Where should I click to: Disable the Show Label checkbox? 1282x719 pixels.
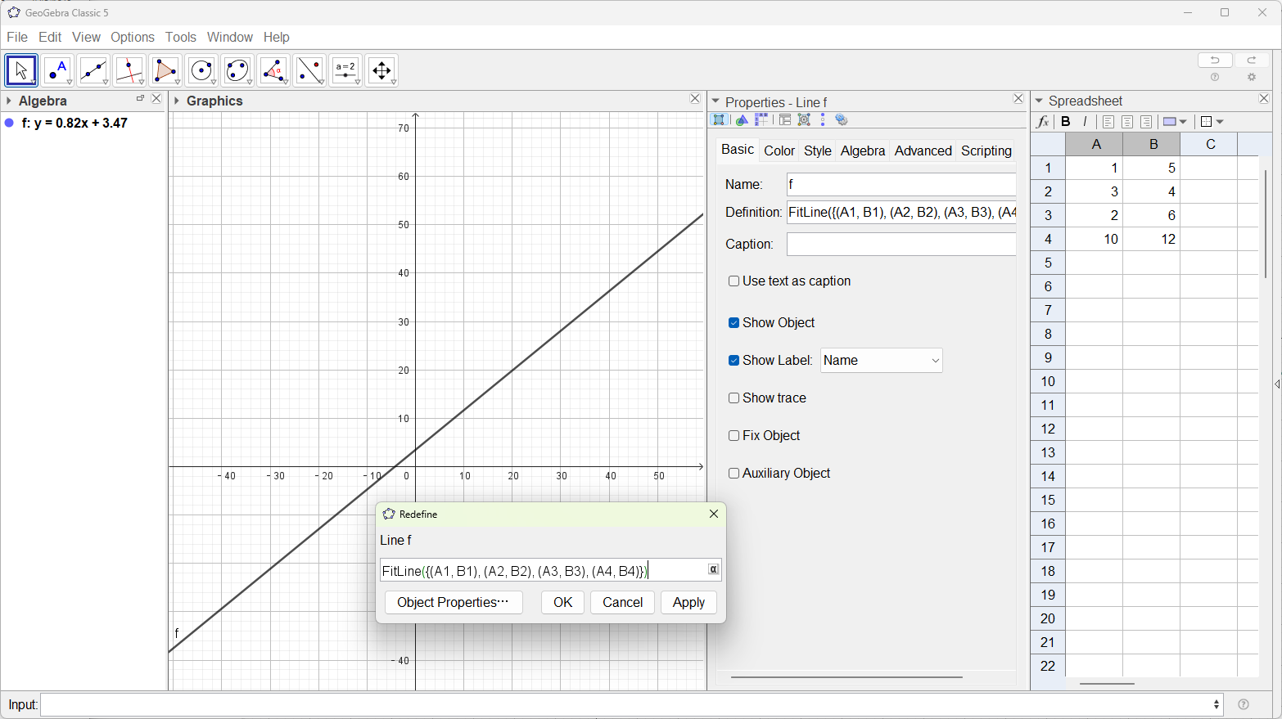(x=734, y=360)
